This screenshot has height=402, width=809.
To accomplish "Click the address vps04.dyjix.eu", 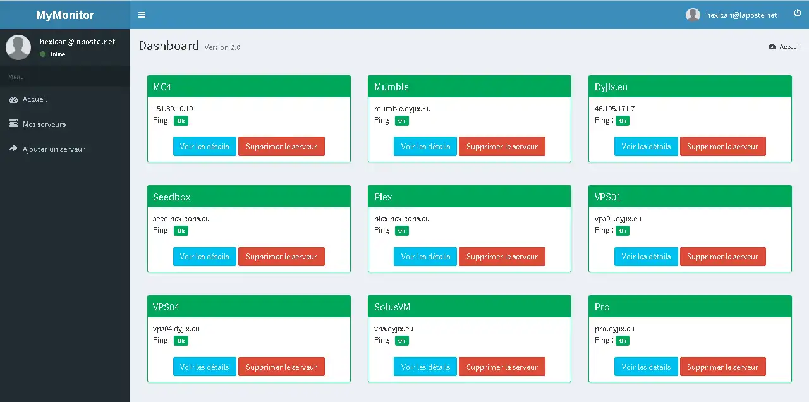I will point(176,329).
